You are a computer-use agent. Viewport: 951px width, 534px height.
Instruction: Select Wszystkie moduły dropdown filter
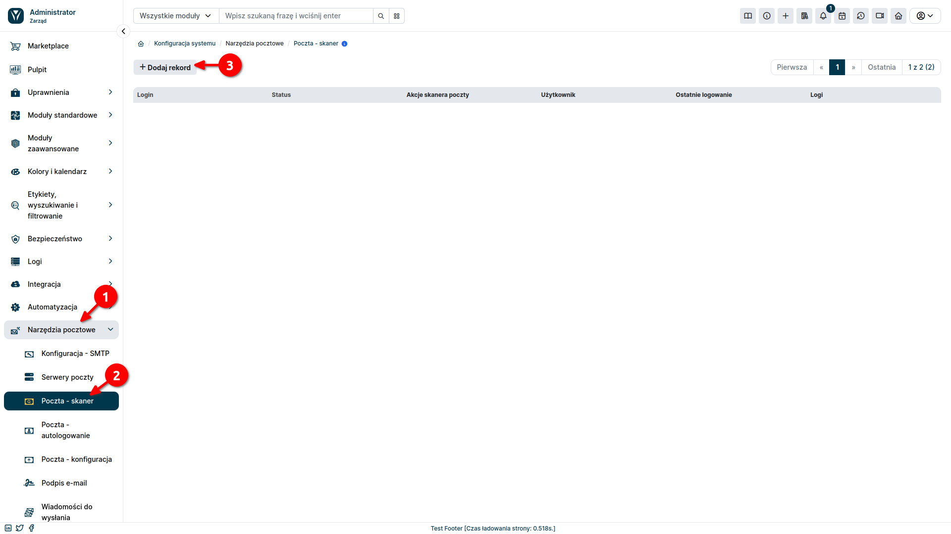(174, 16)
